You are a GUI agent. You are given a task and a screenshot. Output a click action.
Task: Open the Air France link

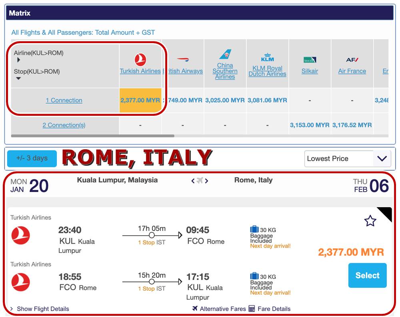pyautogui.click(x=352, y=71)
